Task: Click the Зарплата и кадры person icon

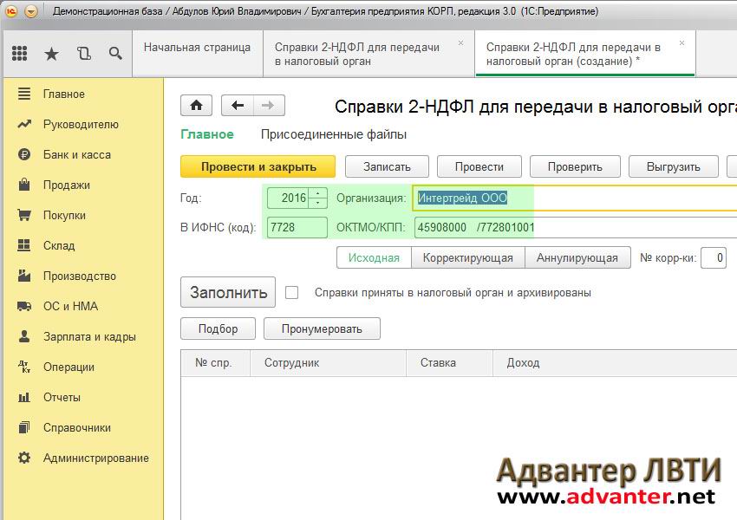Action: (24, 336)
